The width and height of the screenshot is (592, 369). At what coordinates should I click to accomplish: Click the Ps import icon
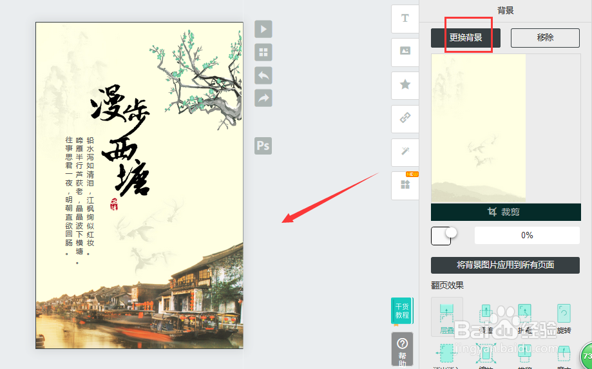(x=263, y=146)
